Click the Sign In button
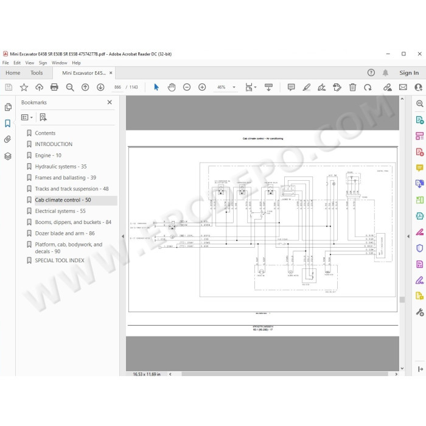Image resolution: width=426 pixels, height=426 pixels. [x=409, y=73]
